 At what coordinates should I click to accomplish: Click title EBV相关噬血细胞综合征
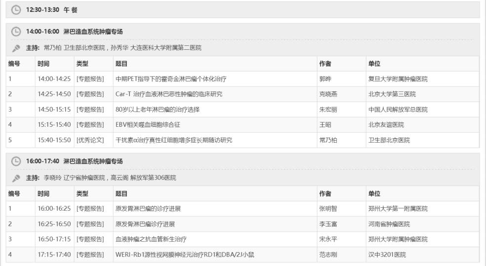pos(148,125)
